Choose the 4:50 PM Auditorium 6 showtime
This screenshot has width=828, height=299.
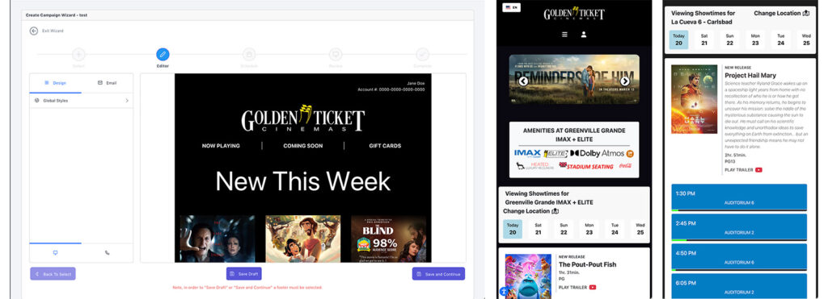click(x=739, y=257)
